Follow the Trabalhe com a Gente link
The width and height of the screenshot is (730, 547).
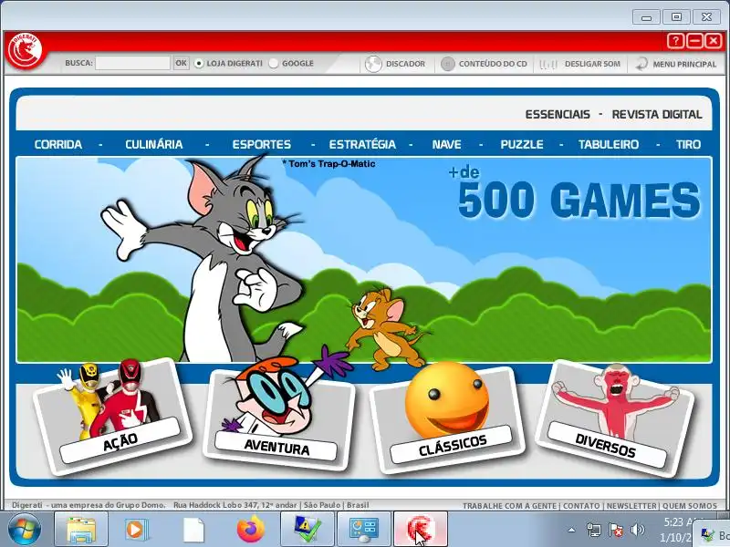pos(509,506)
